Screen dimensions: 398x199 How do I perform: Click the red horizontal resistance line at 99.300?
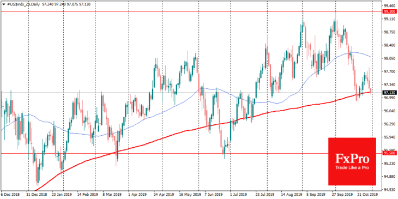[190, 11]
